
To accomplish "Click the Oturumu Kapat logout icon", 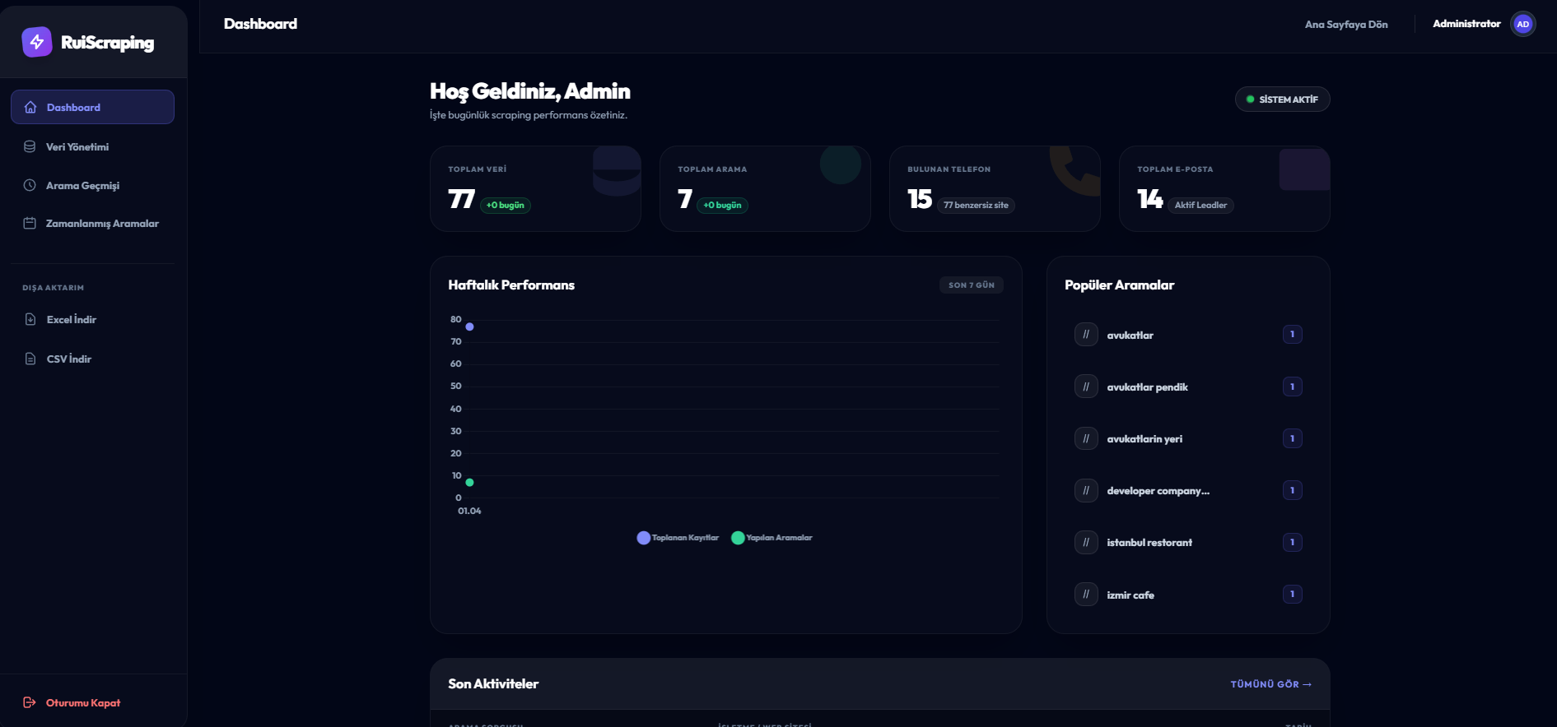I will pos(30,702).
